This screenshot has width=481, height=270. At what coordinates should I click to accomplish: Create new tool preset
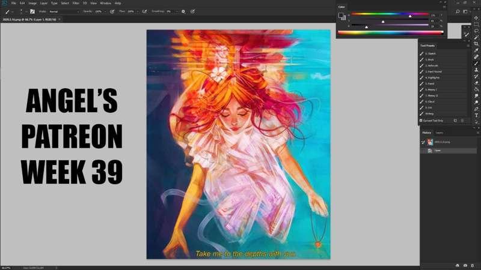[x=455, y=121]
